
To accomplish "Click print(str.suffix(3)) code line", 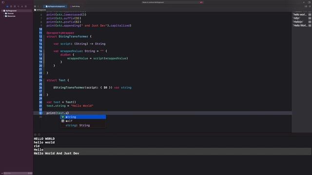I will [x=64, y=18].
